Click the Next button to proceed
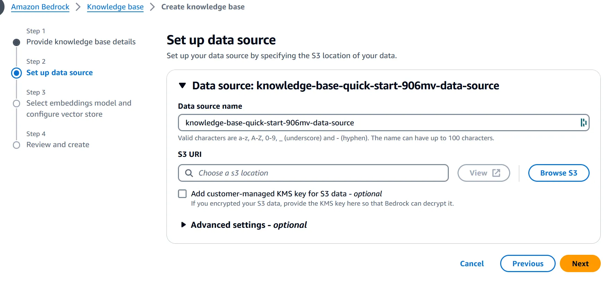607x296 pixels. (x=580, y=263)
